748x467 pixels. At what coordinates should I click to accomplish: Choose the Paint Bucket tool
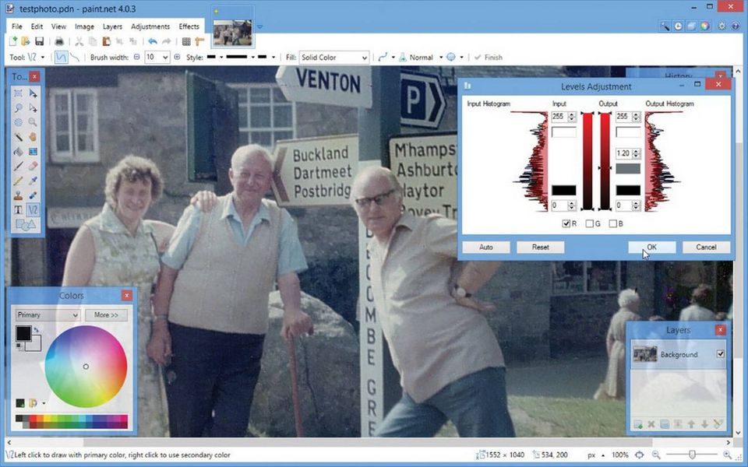point(18,152)
